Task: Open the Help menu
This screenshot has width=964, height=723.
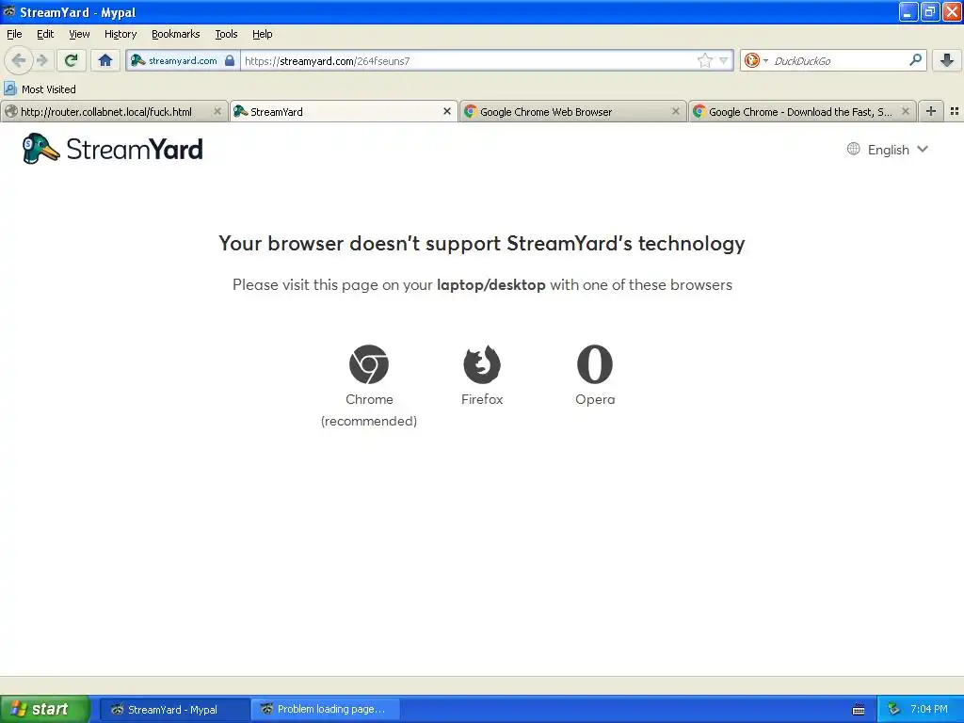Action: pos(262,34)
